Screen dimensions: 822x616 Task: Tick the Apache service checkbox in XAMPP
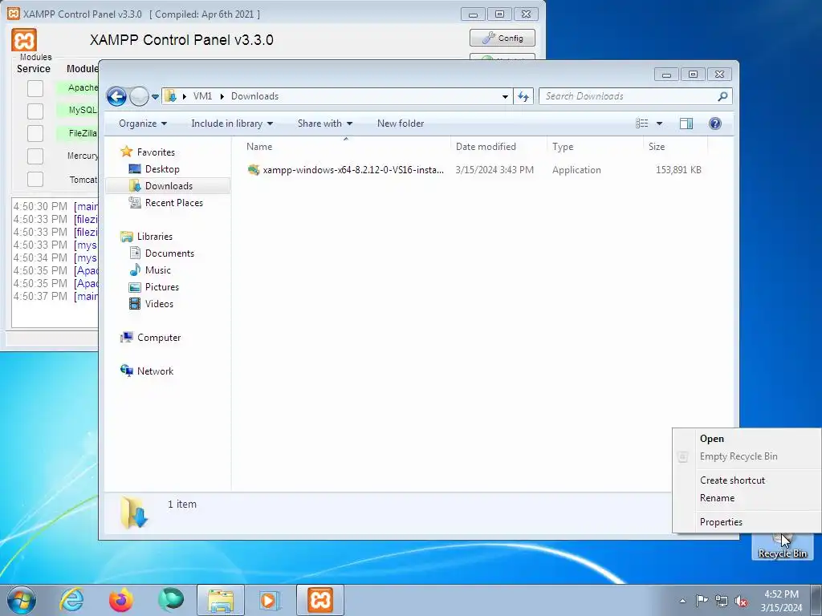click(35, 88)
